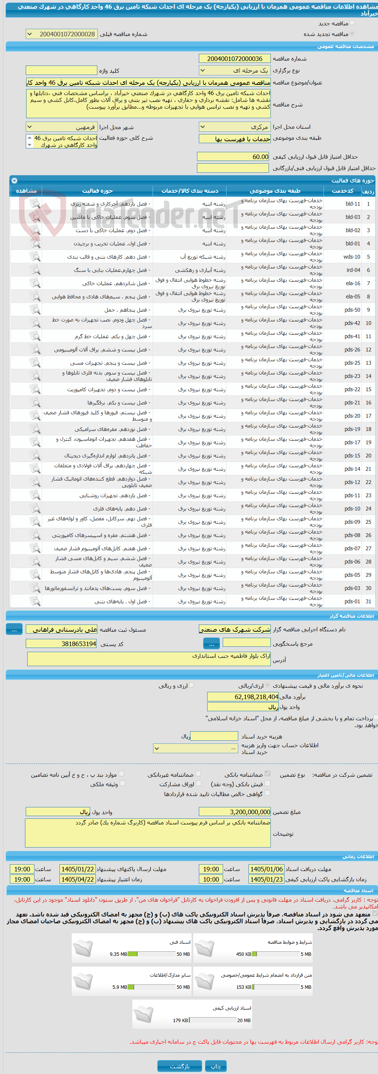The image size is (378, 1074).
Task: Click the هزینه خرید اسناد input field
Action: click(214, 736)
